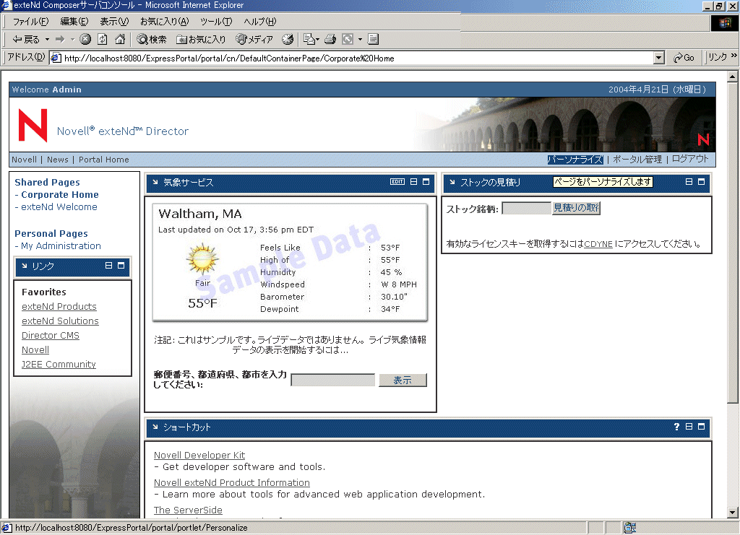The height and width of the screenshot is (535, 740).
Task: Open the History toolbar icon
Action: (x=288, y=40)
